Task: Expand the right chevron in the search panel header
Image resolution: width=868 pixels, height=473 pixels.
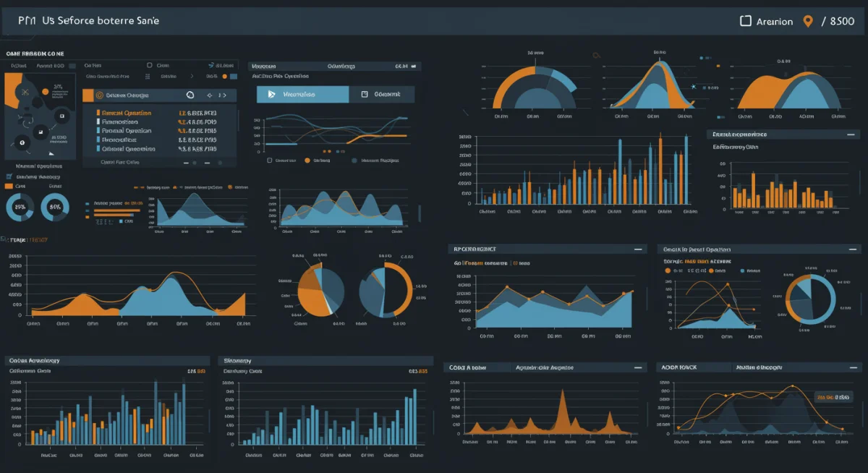Action: pyautogui.click(x=225, y=95)
